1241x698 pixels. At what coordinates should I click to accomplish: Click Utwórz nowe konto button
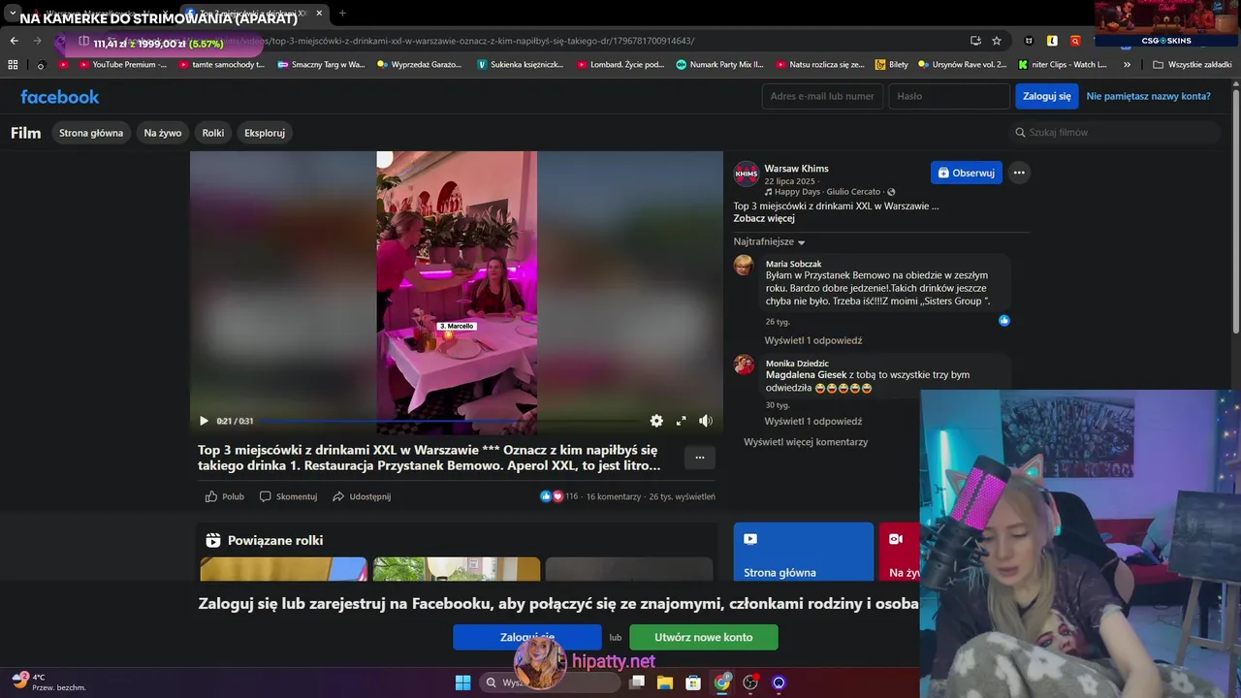coord(704,637)
